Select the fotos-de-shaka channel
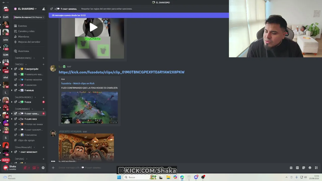Image resolution: width=322 pixels, height=181 pixels. pos(30,124)
